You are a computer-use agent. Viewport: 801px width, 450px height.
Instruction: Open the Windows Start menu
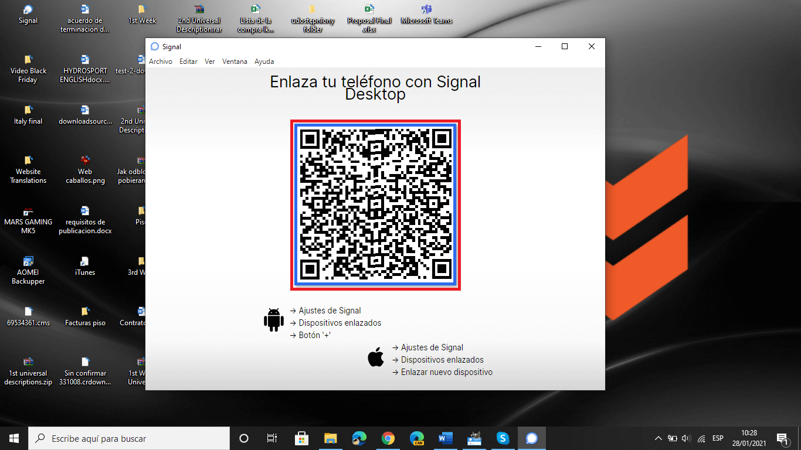coord(14,438)
